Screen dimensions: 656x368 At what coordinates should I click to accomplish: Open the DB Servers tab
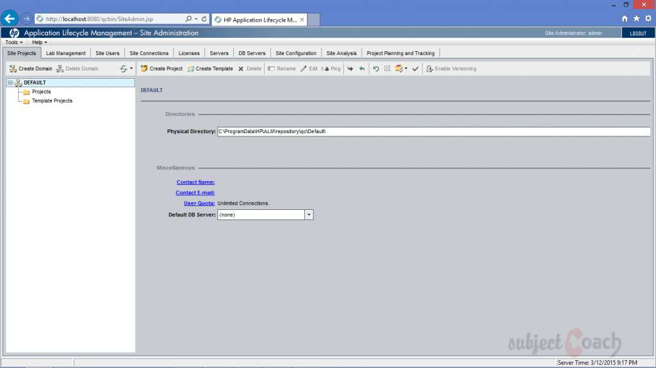(x=252, y=53)
